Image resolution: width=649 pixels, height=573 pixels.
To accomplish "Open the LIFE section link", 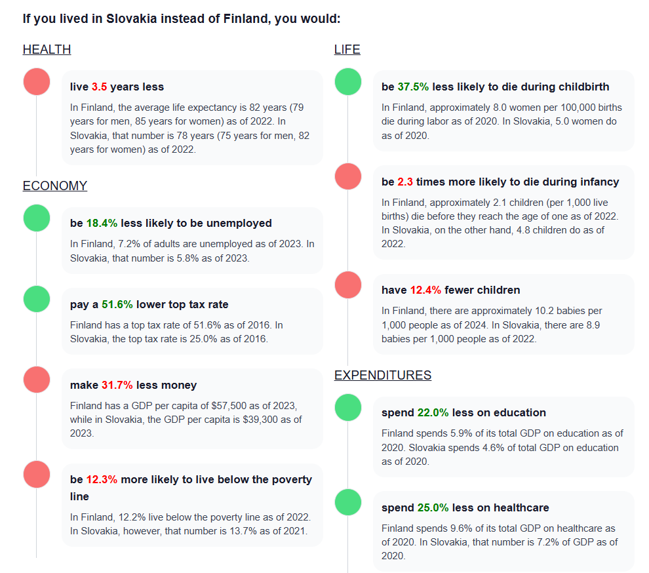I will (347, 49).
